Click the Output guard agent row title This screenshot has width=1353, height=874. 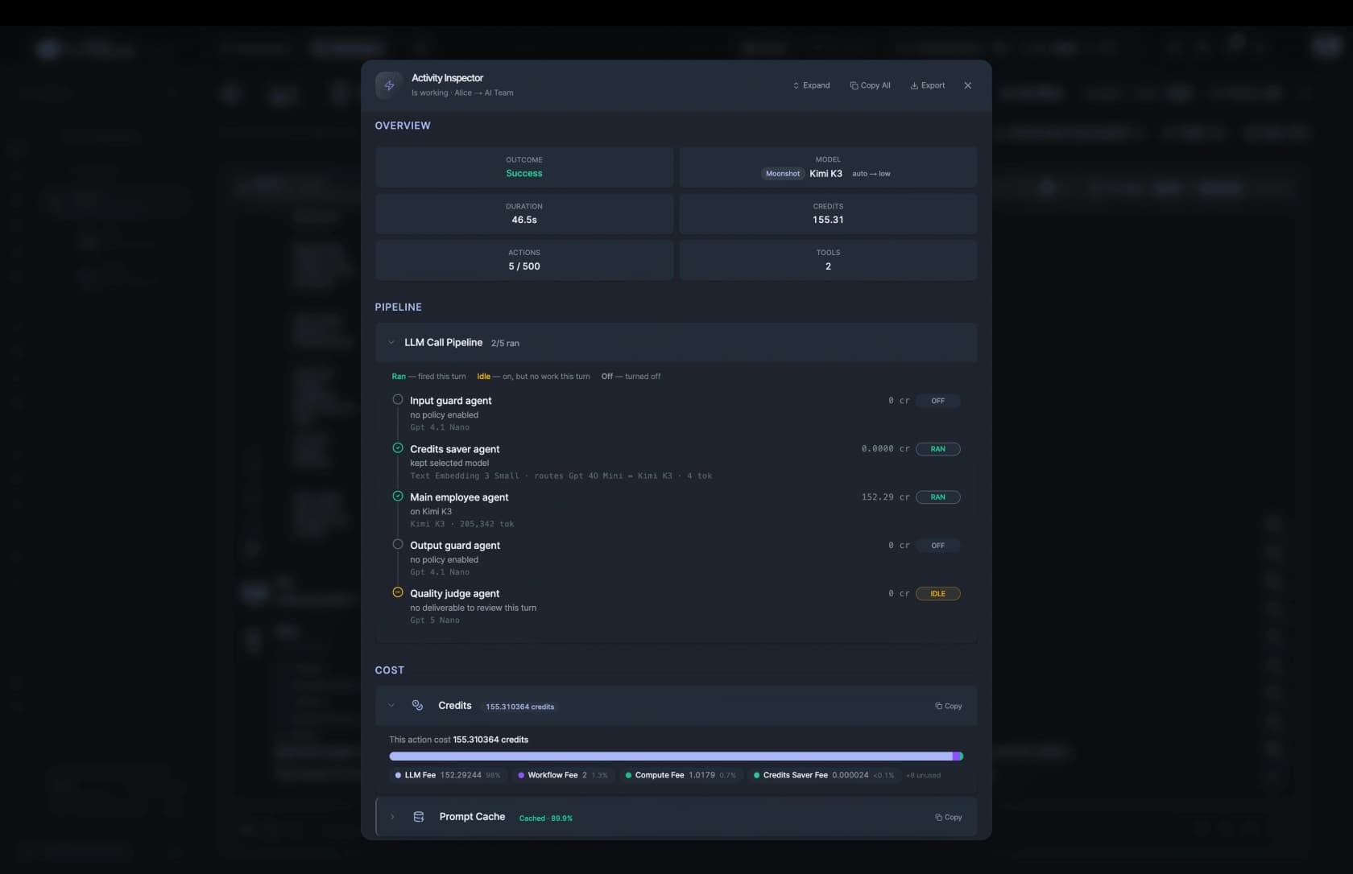tap(455, 546)
